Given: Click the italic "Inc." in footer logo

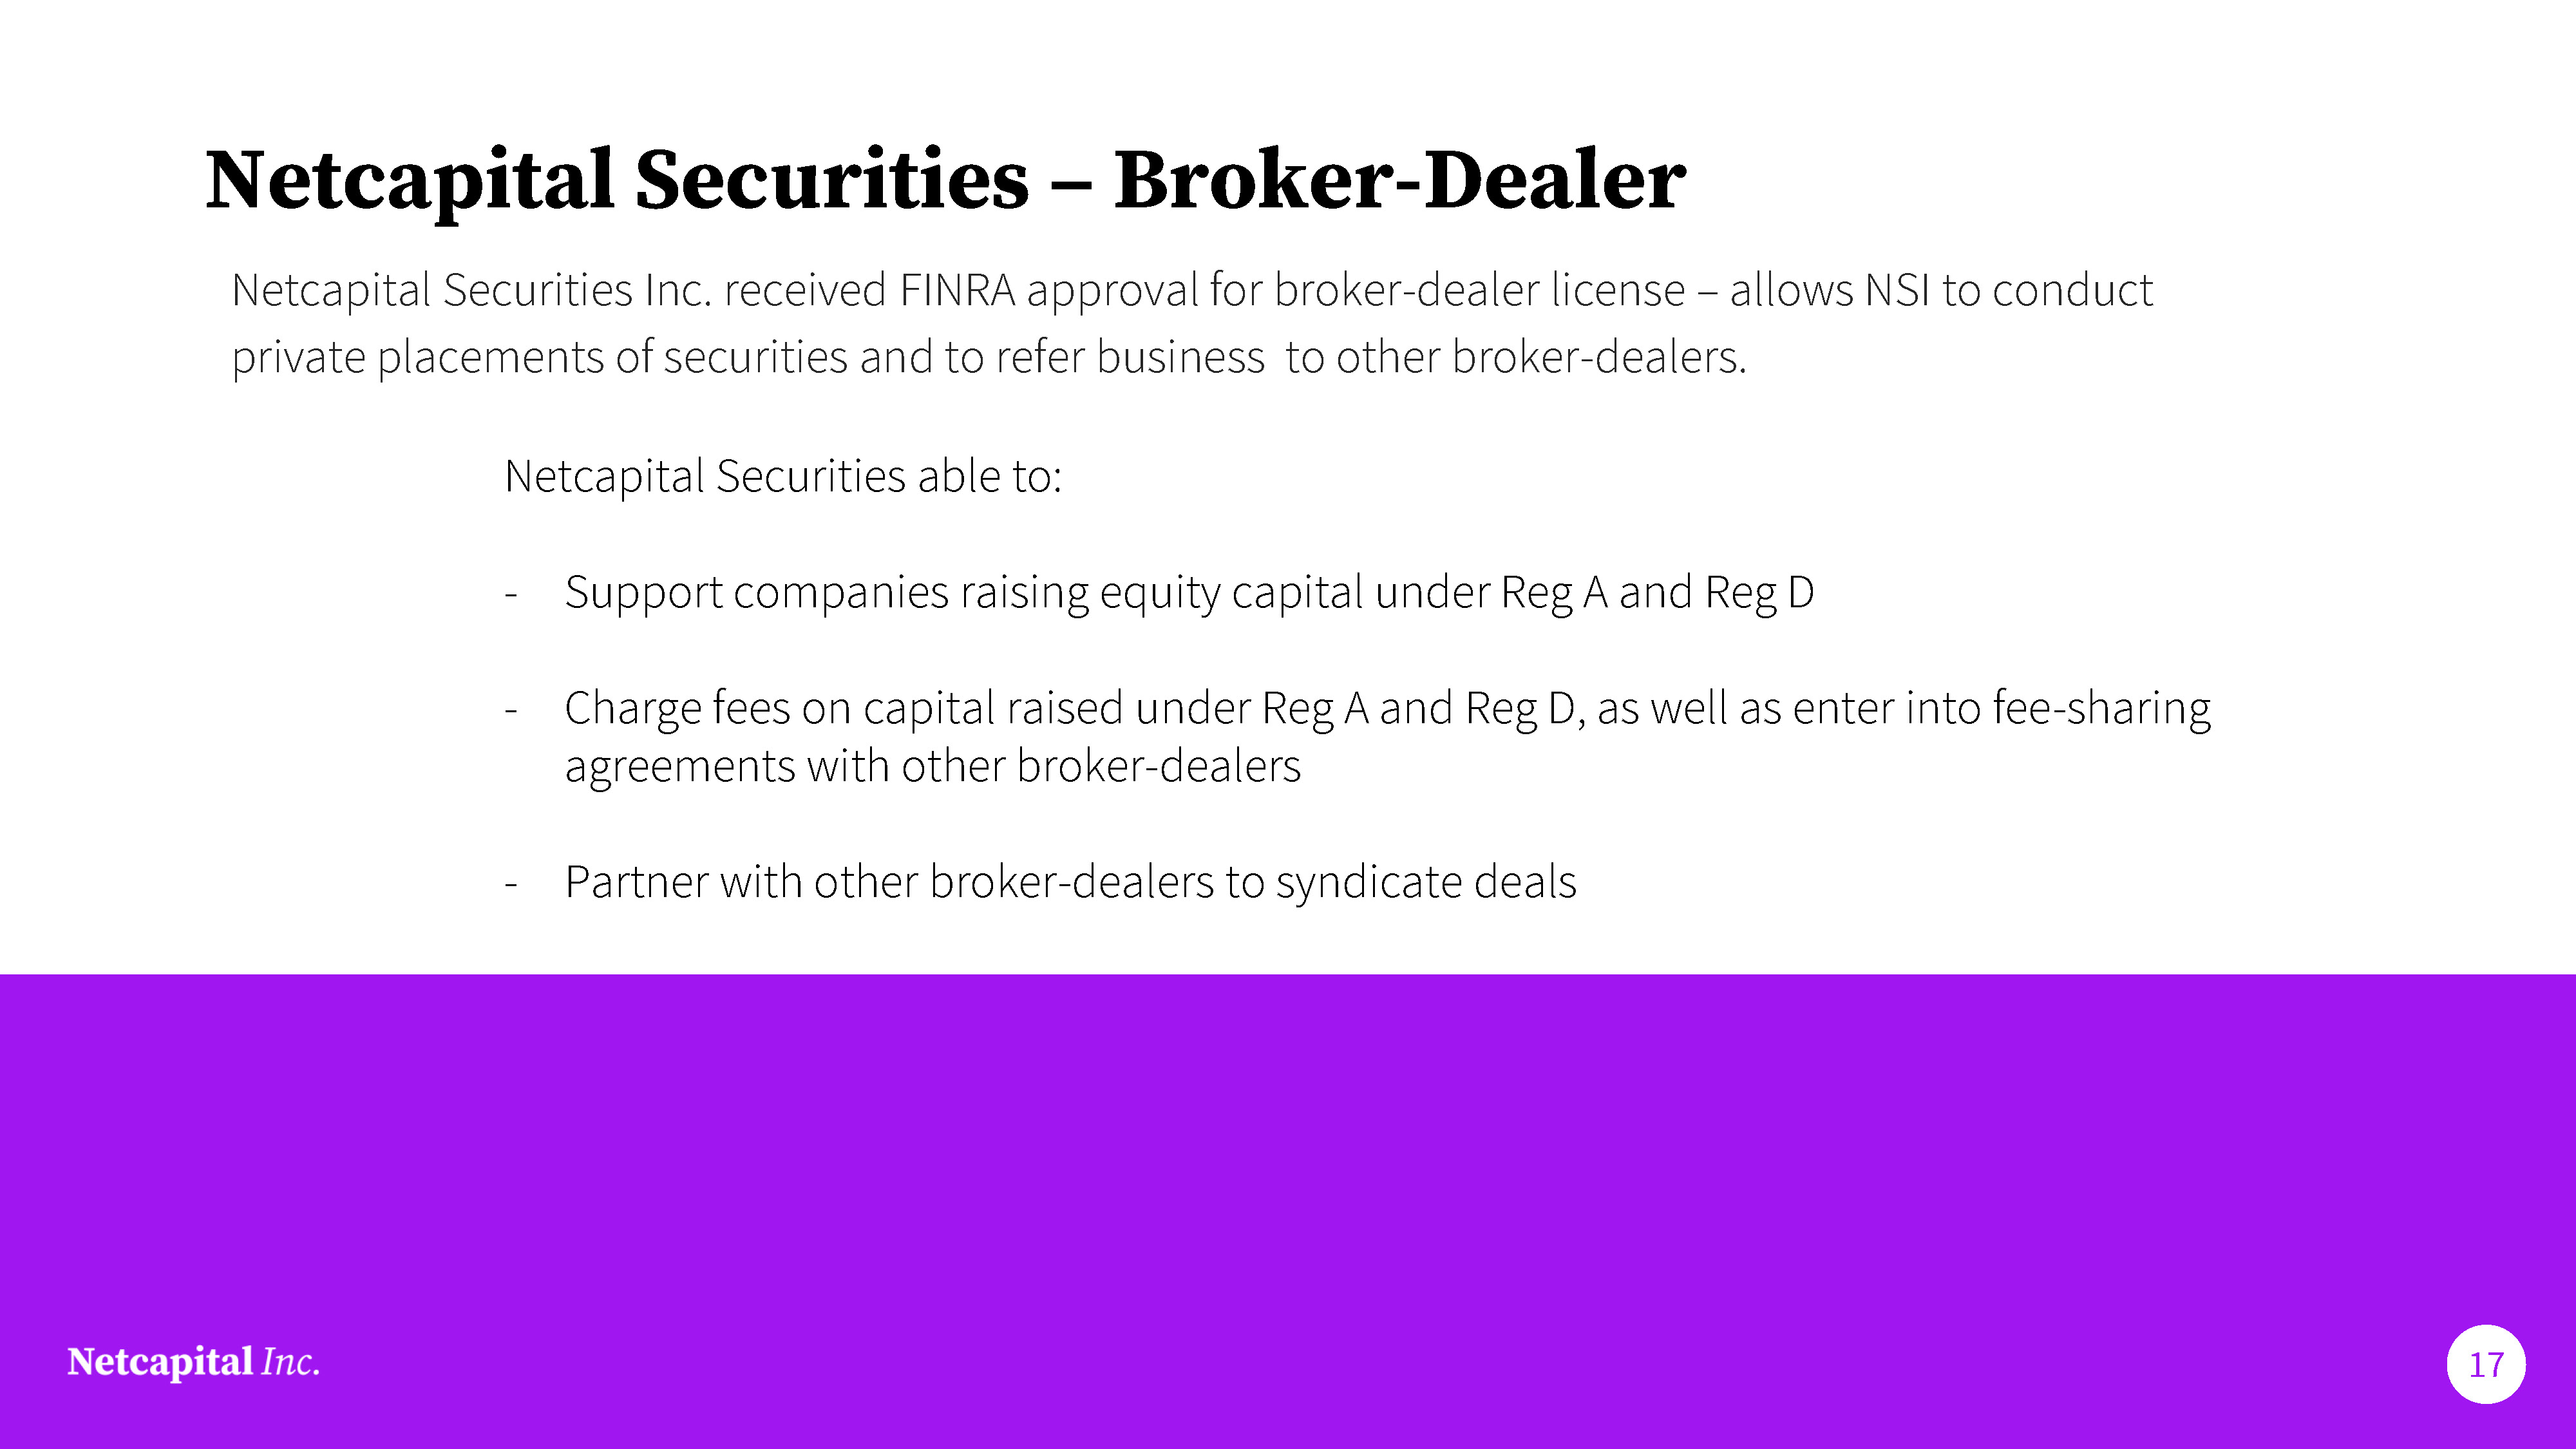Looking at the screenshot, I should point(290,1362).
